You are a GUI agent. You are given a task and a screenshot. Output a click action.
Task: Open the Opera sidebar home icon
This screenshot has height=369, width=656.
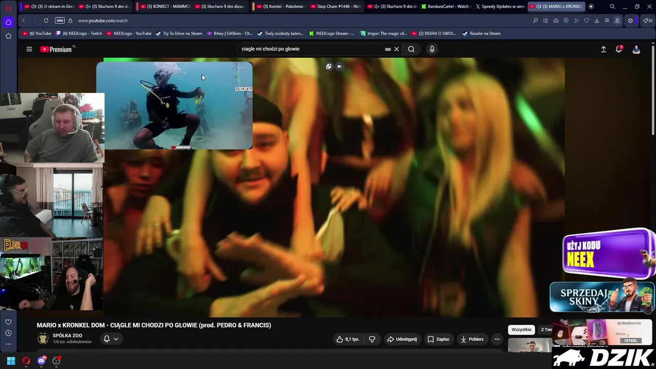tap(8, 22)
